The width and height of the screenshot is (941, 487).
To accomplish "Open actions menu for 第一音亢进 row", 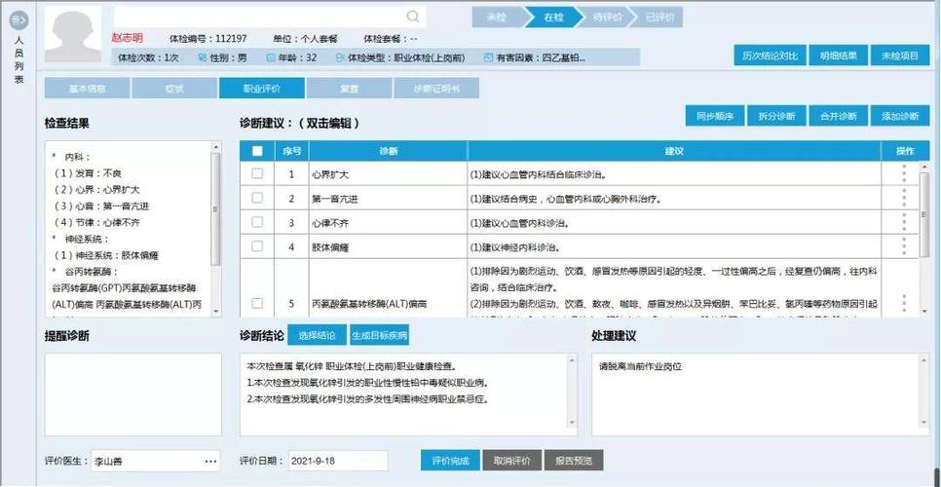I will click(x=904, y=199).
